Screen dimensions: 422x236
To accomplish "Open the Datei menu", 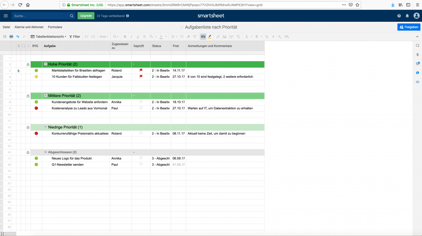I will 6,27.
